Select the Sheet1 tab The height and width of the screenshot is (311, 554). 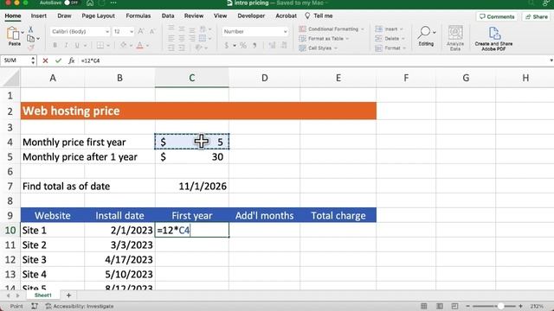[x=43, y=295]
